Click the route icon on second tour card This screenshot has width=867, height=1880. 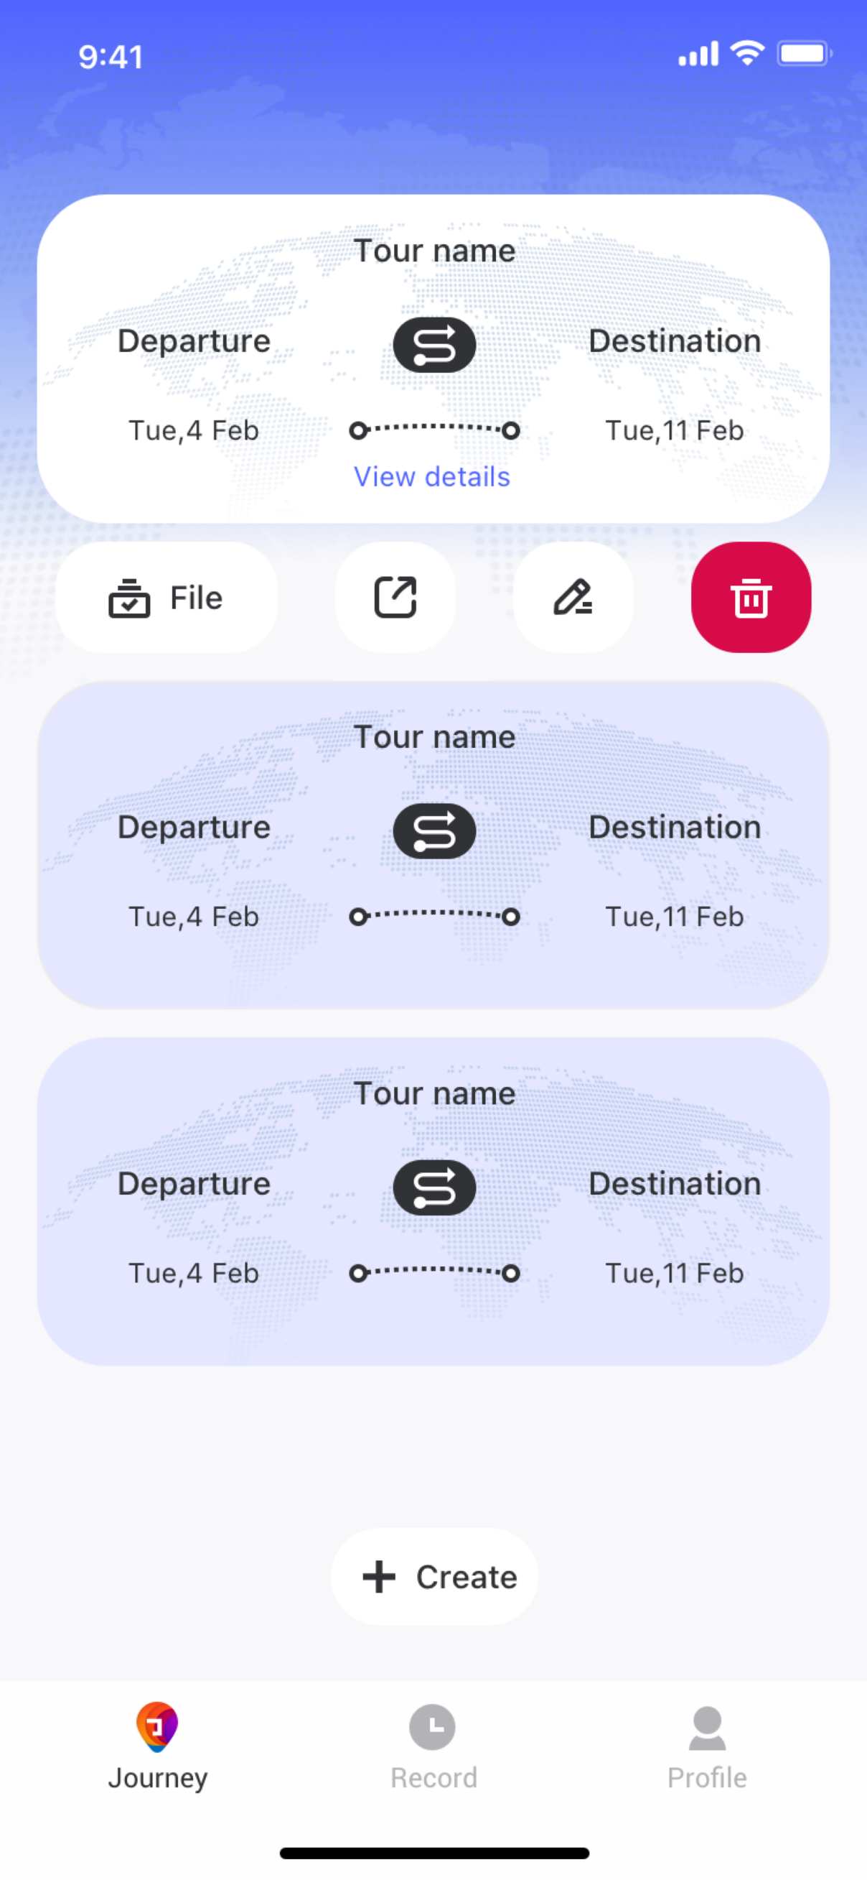pos(434,830)
